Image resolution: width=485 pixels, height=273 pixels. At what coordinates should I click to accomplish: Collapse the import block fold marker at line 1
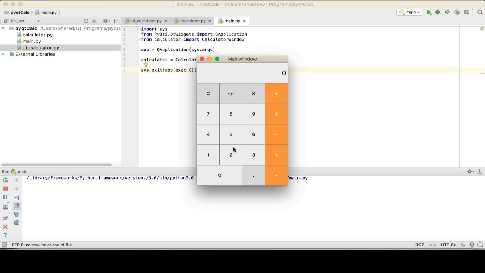(x=139, y=29)
